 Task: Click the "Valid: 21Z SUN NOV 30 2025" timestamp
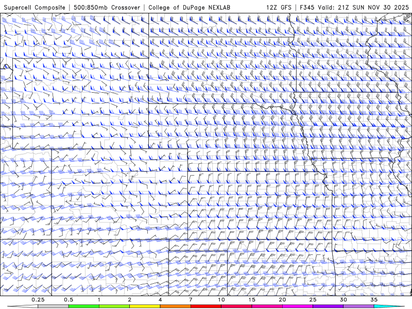pyautogui.click(x=363, y=7)
